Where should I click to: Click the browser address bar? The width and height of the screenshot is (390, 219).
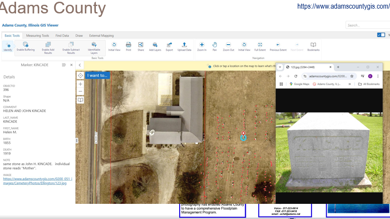[x=328, y=76]
